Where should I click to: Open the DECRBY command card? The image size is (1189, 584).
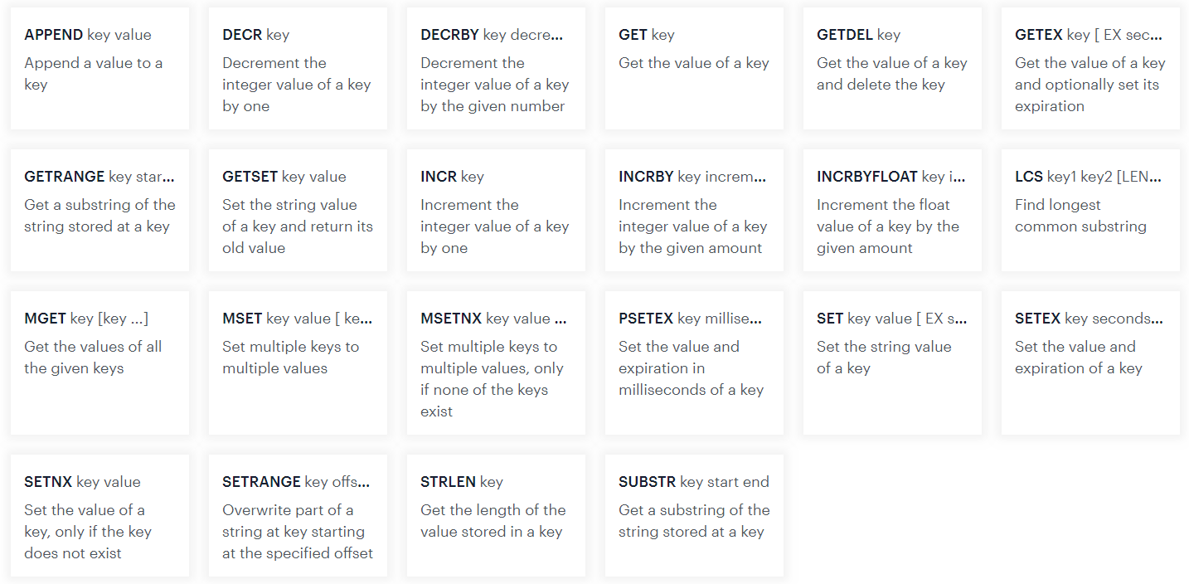[496, 68]
